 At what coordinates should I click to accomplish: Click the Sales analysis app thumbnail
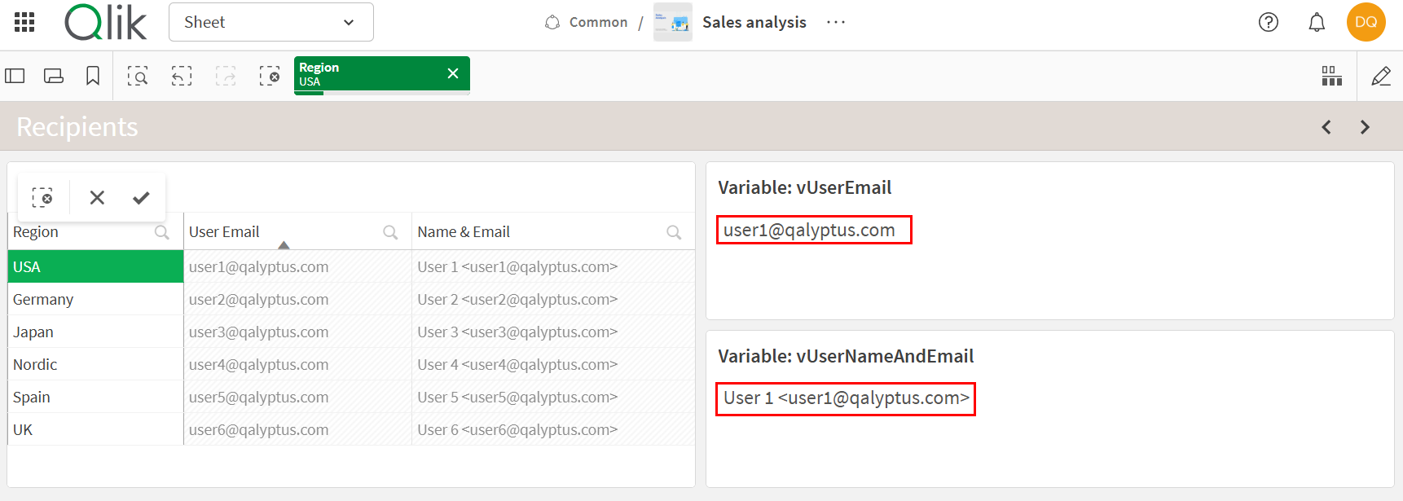pyautogui.click(x=673, y=22)
